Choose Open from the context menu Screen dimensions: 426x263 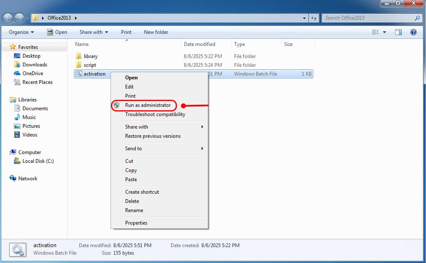coord(131,77)
